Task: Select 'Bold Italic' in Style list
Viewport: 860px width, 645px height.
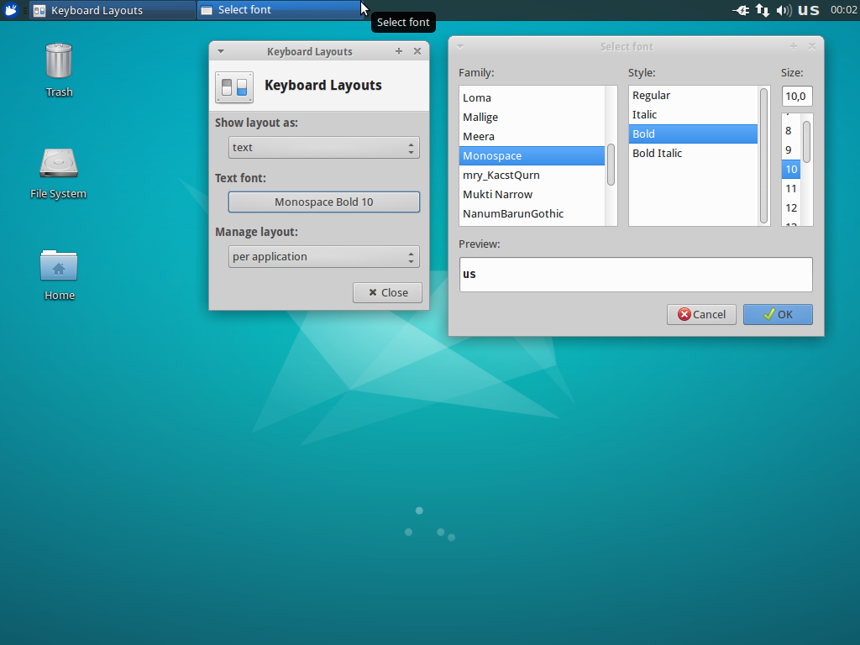Action: pos(657,154)
